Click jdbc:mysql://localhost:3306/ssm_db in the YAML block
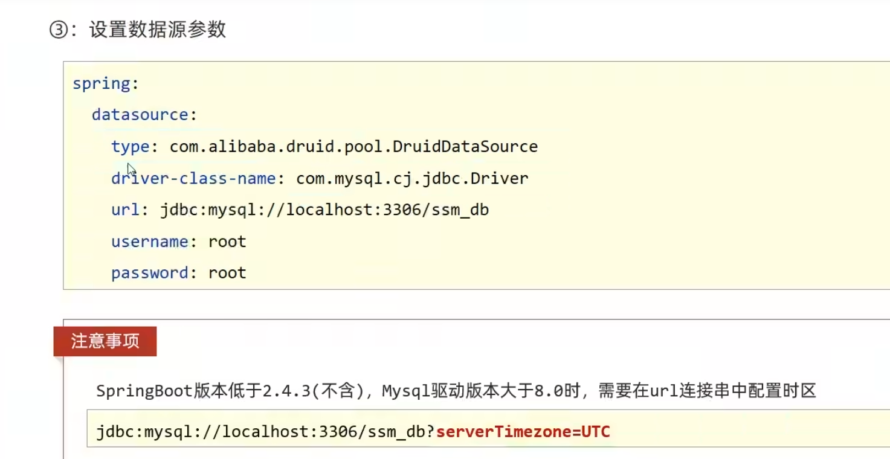 [324, 210]
